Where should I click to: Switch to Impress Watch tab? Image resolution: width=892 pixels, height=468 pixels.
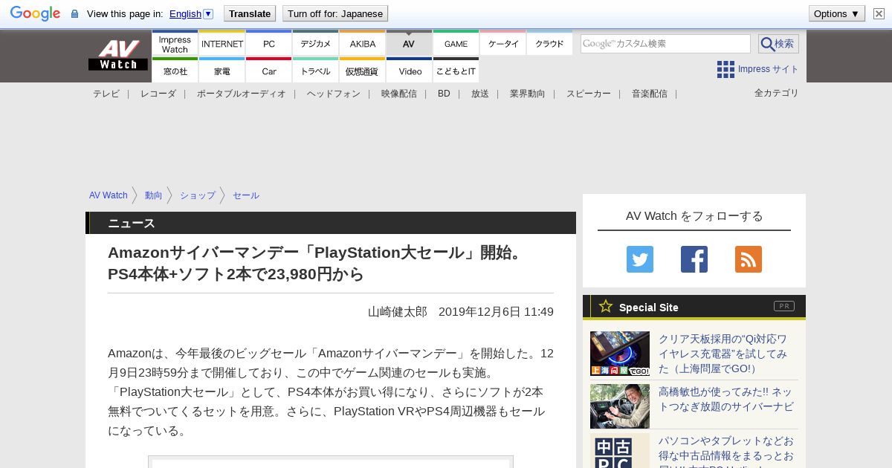coord(175,44)
